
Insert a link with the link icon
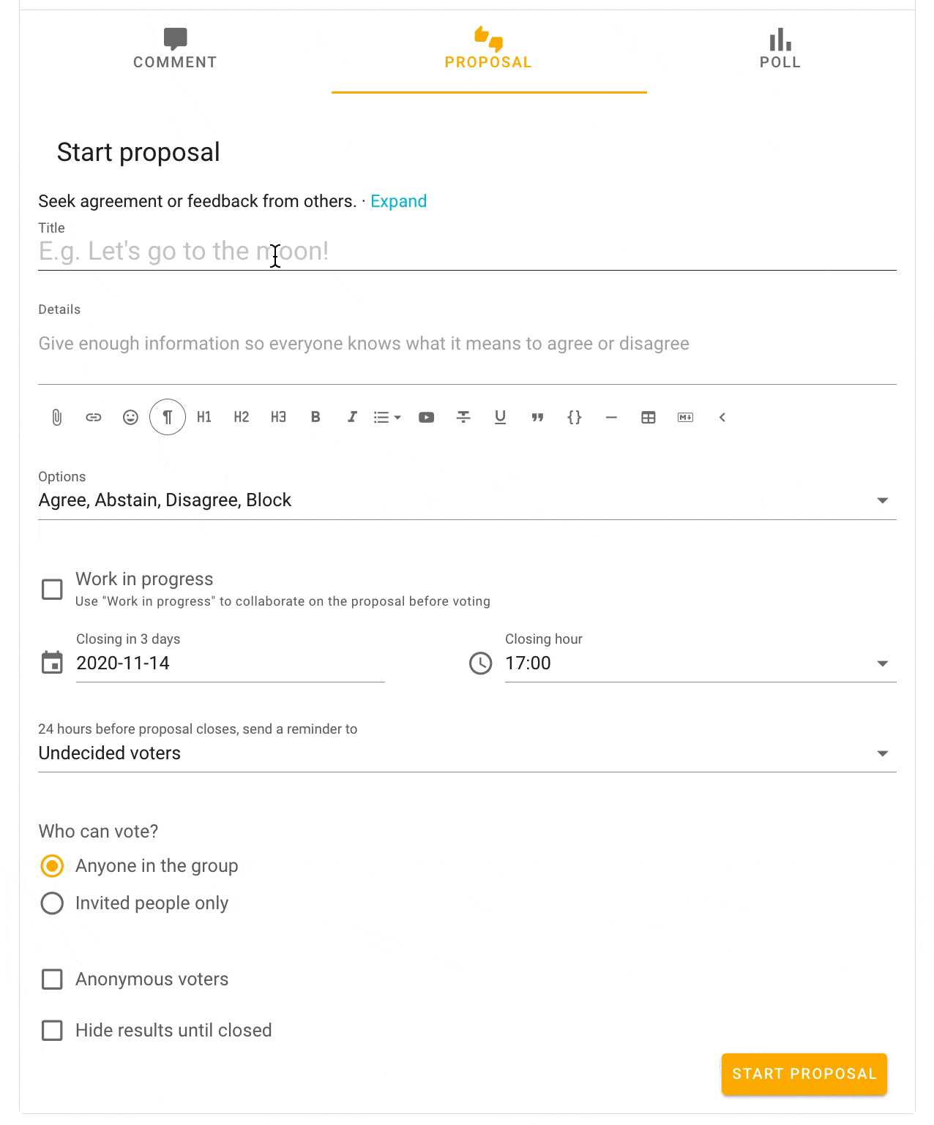93,418
